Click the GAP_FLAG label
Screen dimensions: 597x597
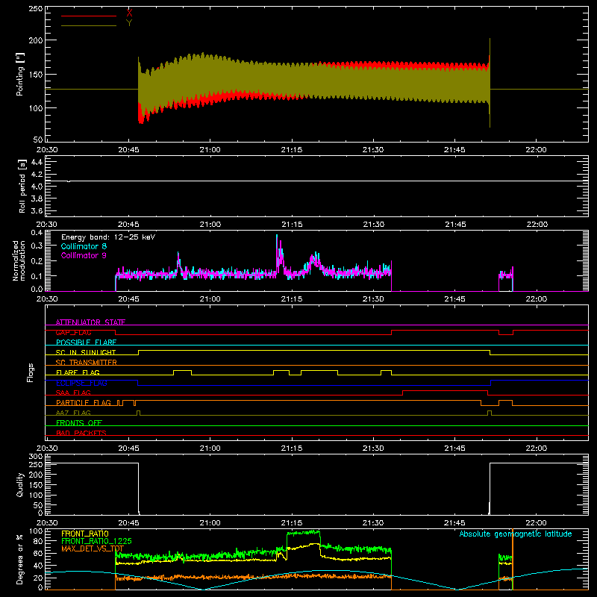[x=73, y=332]
